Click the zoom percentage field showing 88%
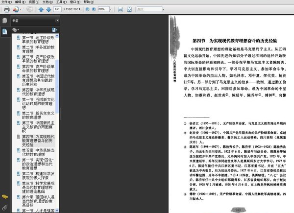 click(103, 9)
